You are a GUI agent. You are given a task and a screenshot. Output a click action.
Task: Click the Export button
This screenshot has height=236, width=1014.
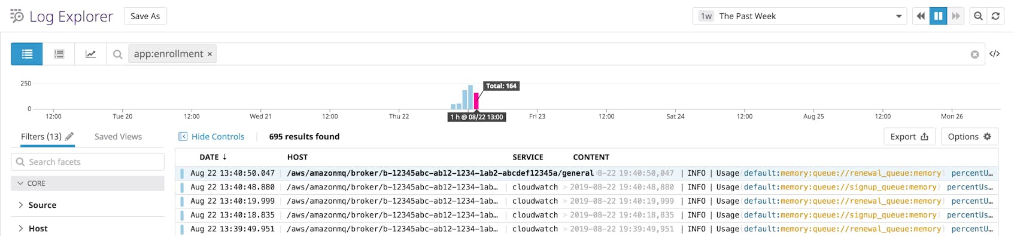(x=909, y=136)
